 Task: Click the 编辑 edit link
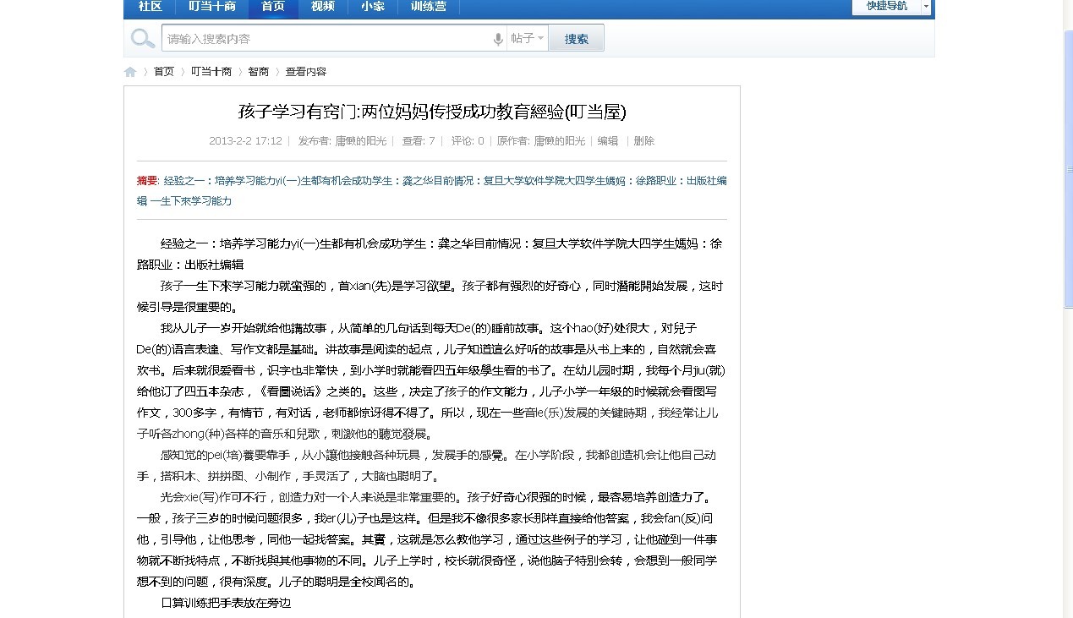pos(608,141)
